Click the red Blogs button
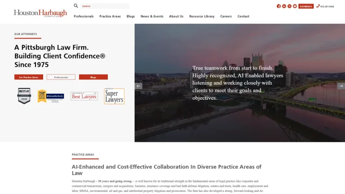Viewport: 345px width, 194px height. (x=93, y=77)
